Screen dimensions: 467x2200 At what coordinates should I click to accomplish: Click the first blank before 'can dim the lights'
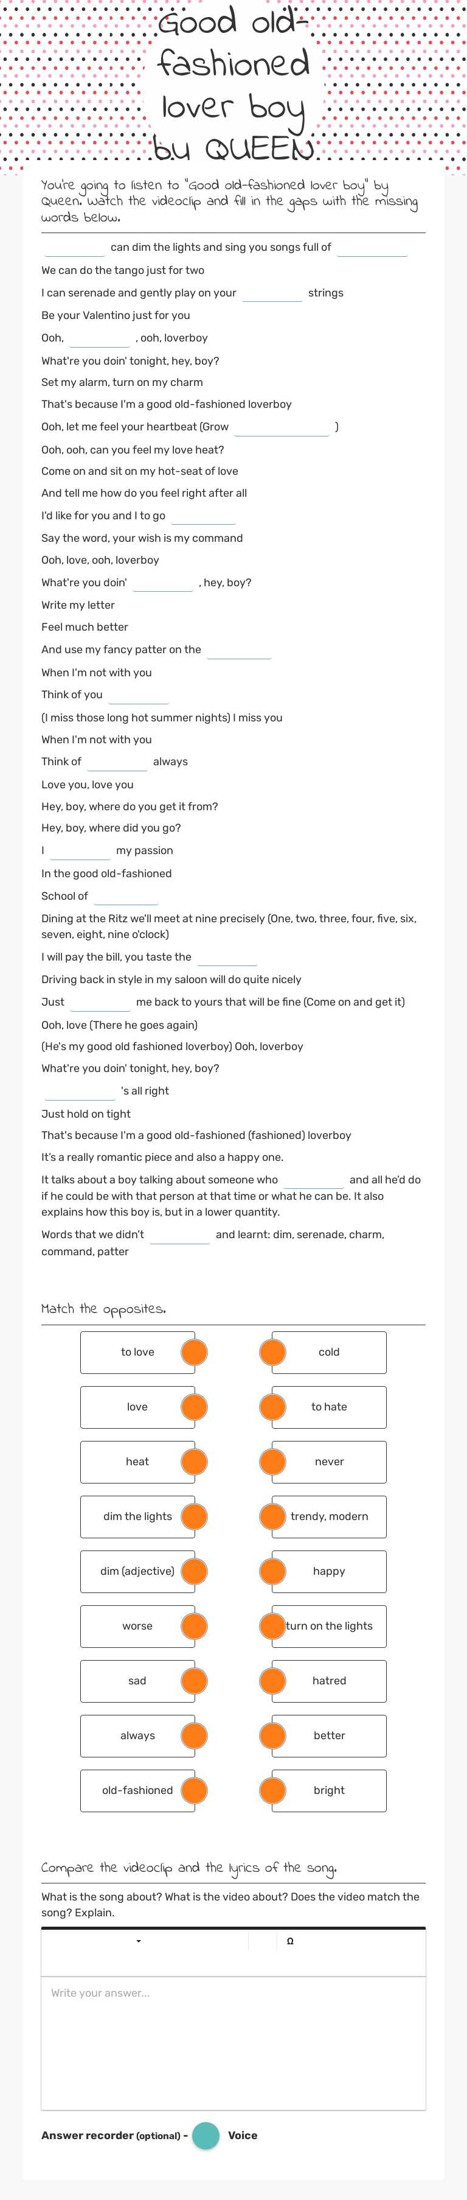click(x=74, y=248)
